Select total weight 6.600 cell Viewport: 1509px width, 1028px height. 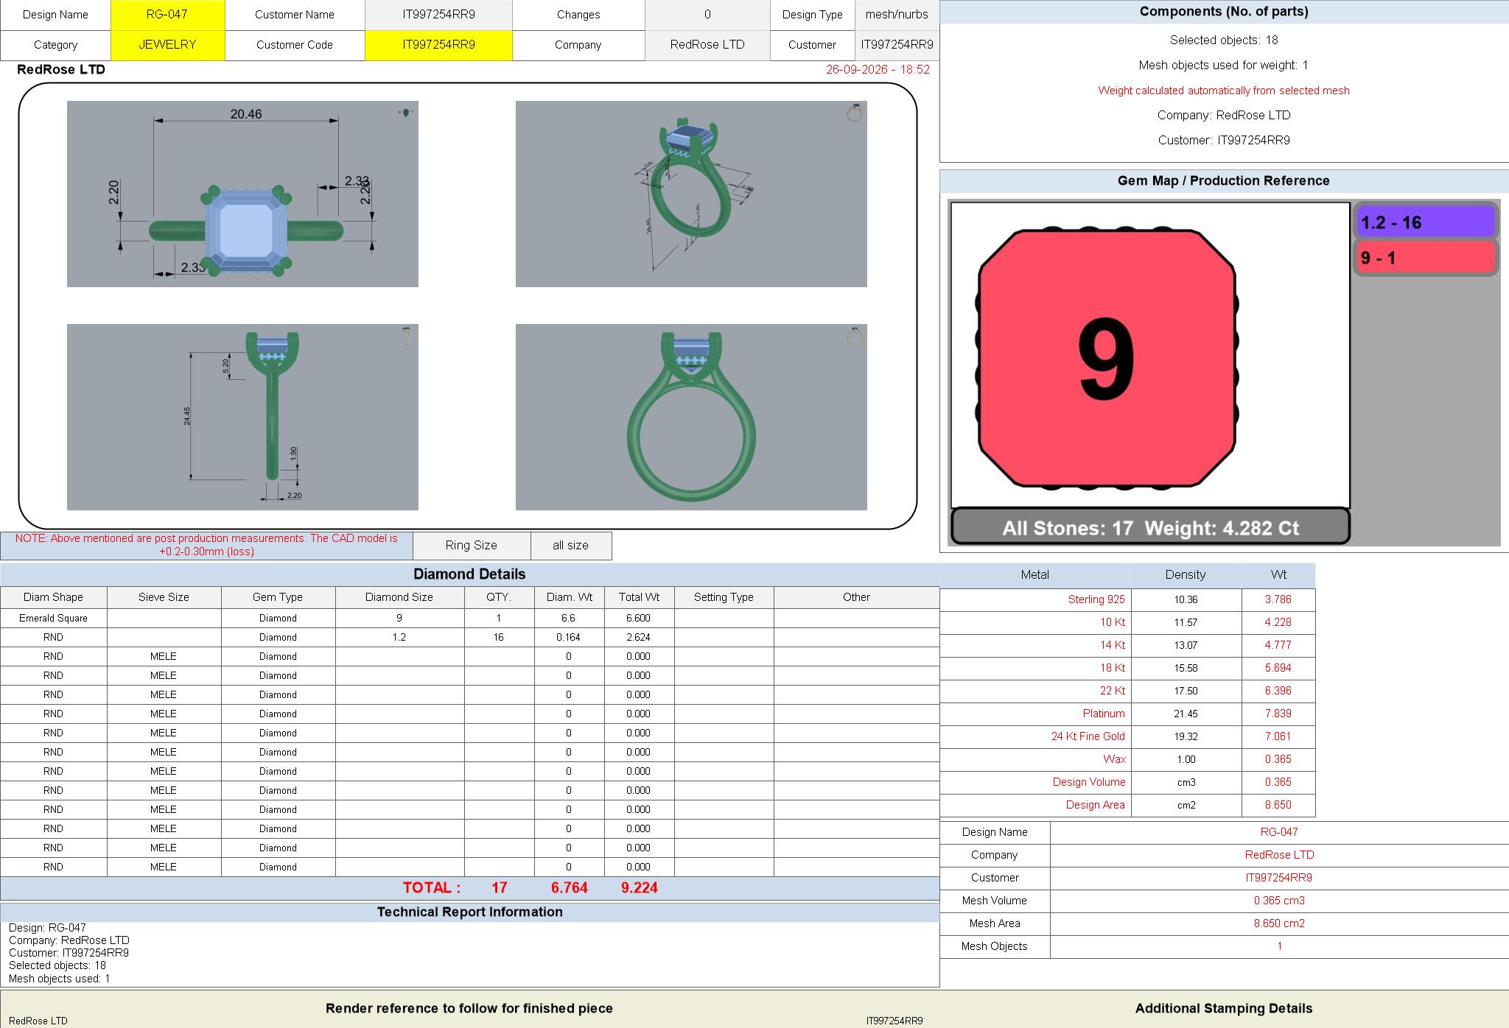639,618
